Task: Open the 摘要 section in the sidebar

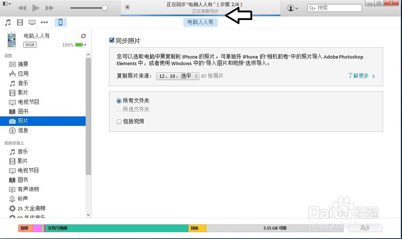Action: pyautogui.click(x=23, y=64)
